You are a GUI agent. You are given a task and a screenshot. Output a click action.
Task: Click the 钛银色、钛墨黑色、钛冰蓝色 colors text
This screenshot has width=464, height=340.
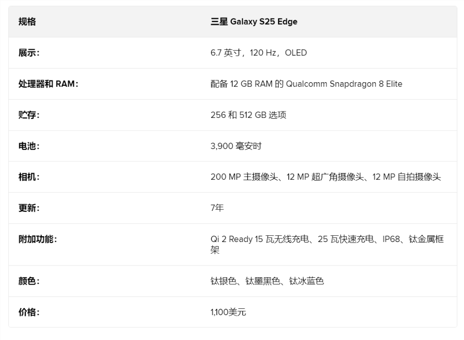(267, 281)
